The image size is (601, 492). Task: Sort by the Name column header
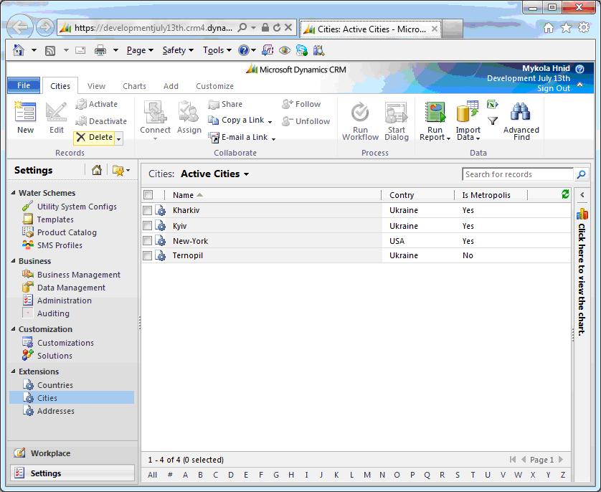183,195
